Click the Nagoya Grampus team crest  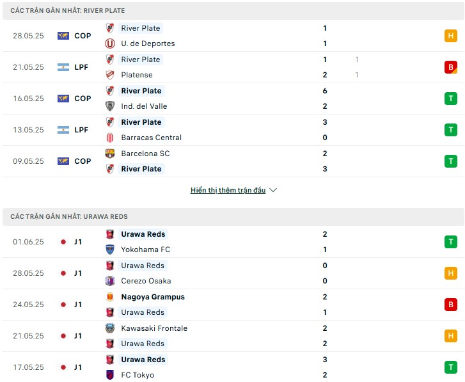(110, 297)
